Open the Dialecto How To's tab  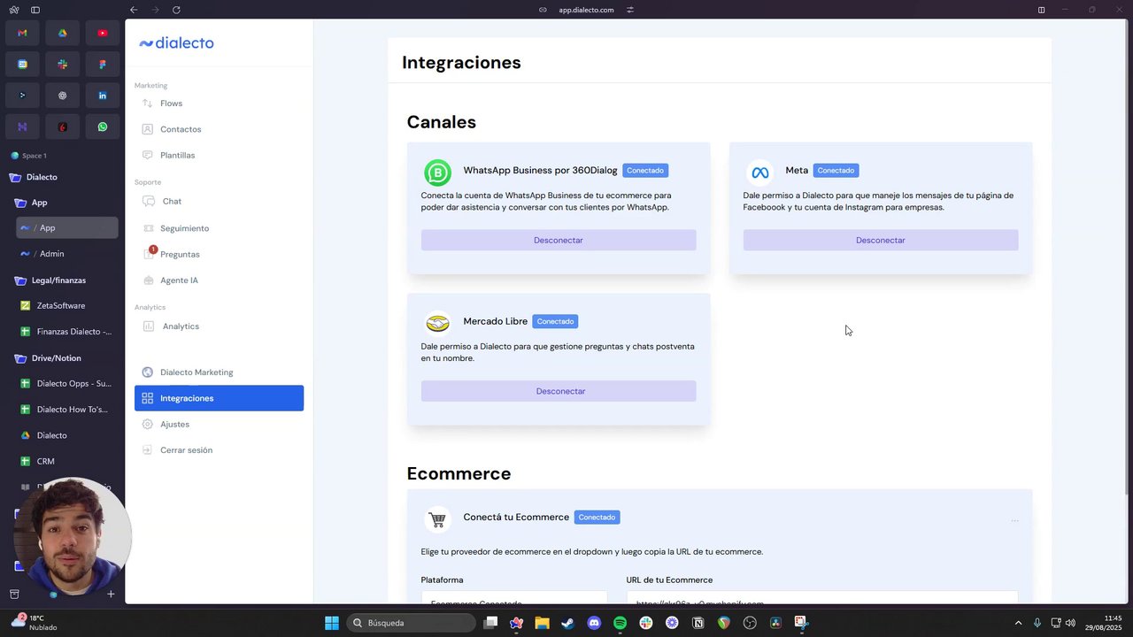pos(67,410)
